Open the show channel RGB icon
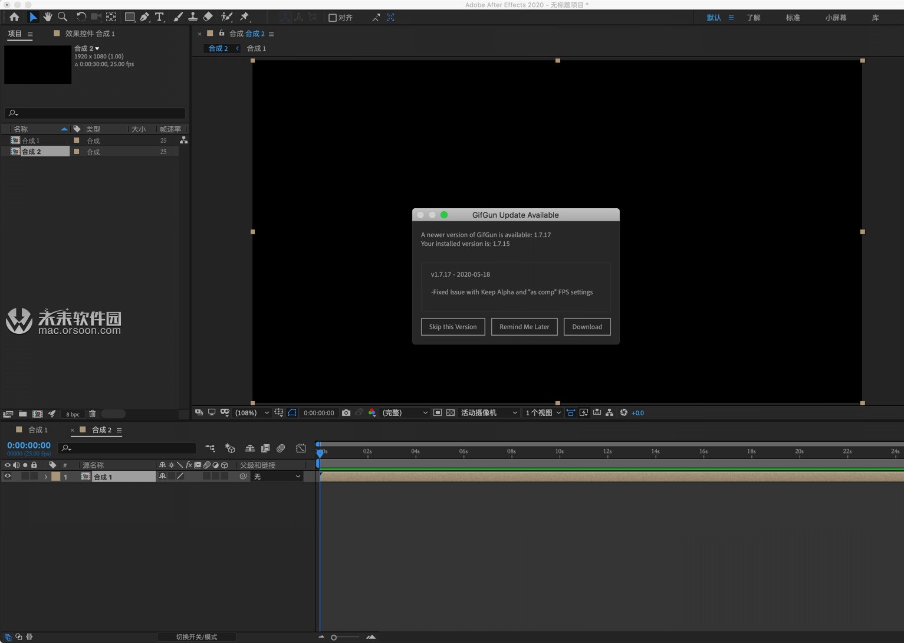 coord(372,413)
